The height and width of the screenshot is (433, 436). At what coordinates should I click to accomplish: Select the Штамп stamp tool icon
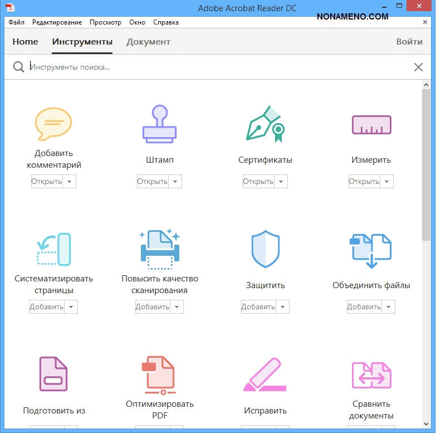pyautogui.click(x=159, y=124)
